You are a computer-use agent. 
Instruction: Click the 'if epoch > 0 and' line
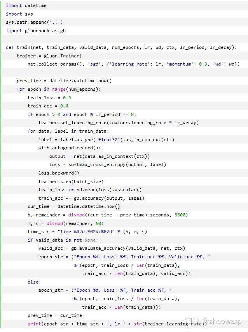pyautogui.click(x=82, y=114)
